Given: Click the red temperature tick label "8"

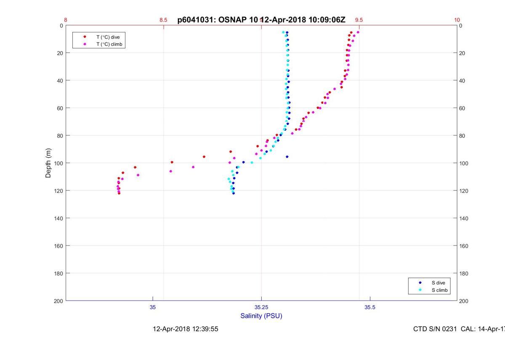Looking at the screenshot, I should [x=66, y=20].
